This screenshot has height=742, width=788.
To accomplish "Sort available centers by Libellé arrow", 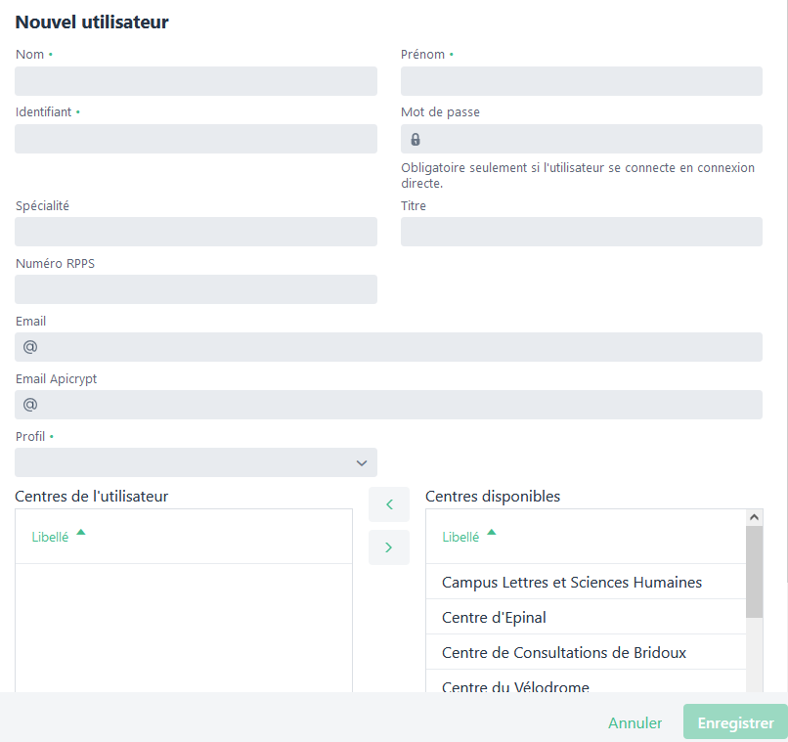I will pyautogui.click(x=492, y=533).
